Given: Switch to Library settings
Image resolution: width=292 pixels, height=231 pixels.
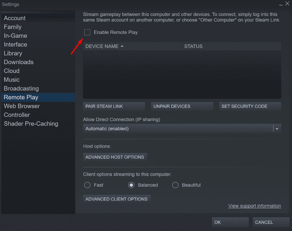Looking at the screenshot, I should click(x=38, y=53).
